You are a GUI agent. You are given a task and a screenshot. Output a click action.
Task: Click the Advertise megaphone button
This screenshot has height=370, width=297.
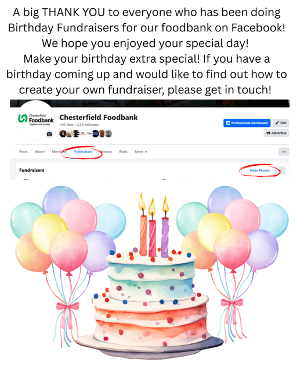[x=277, y=133]
